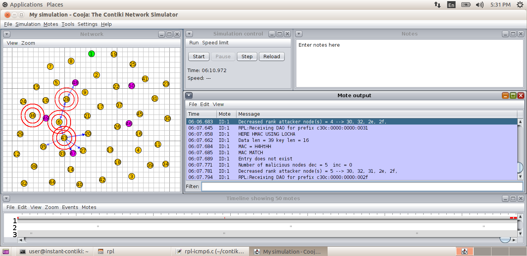This screenshot has width=527, height=256.
Task: Reload the simulation
Action: [272, 56]
